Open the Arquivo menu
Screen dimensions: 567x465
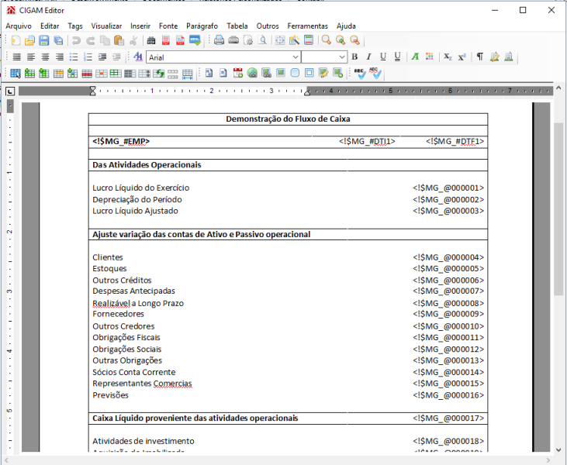[19, 26]
